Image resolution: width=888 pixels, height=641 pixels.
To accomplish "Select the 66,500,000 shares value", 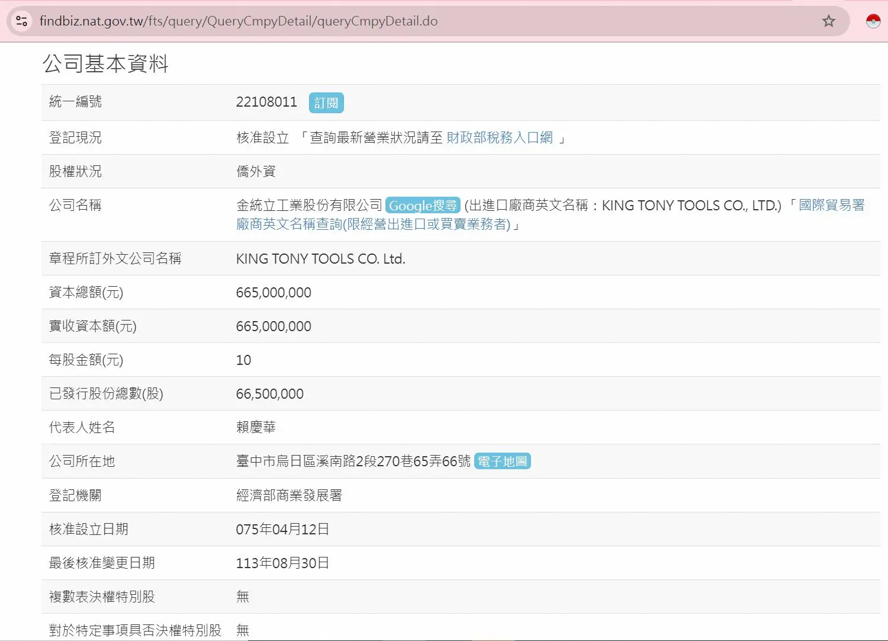I will click(270, 394).
